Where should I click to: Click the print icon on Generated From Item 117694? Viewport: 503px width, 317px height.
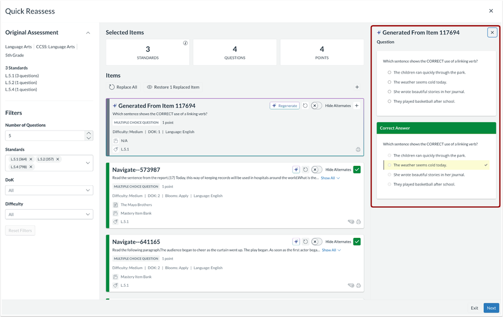(x=358, y=149)
